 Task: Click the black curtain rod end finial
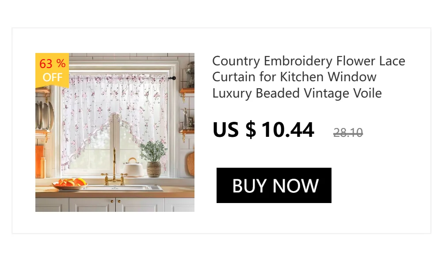click(173, 78)
